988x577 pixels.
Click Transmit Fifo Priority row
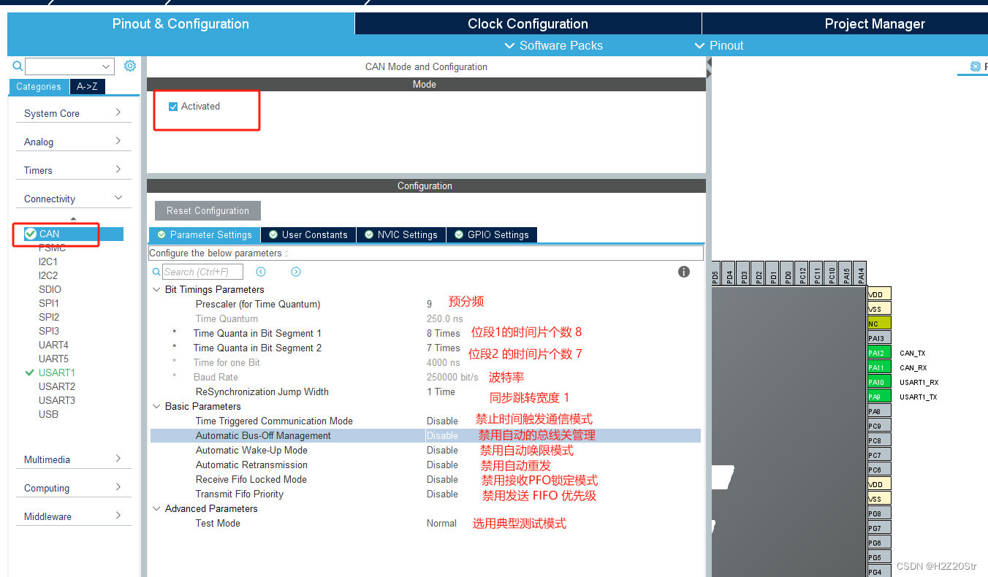(425, 494)
